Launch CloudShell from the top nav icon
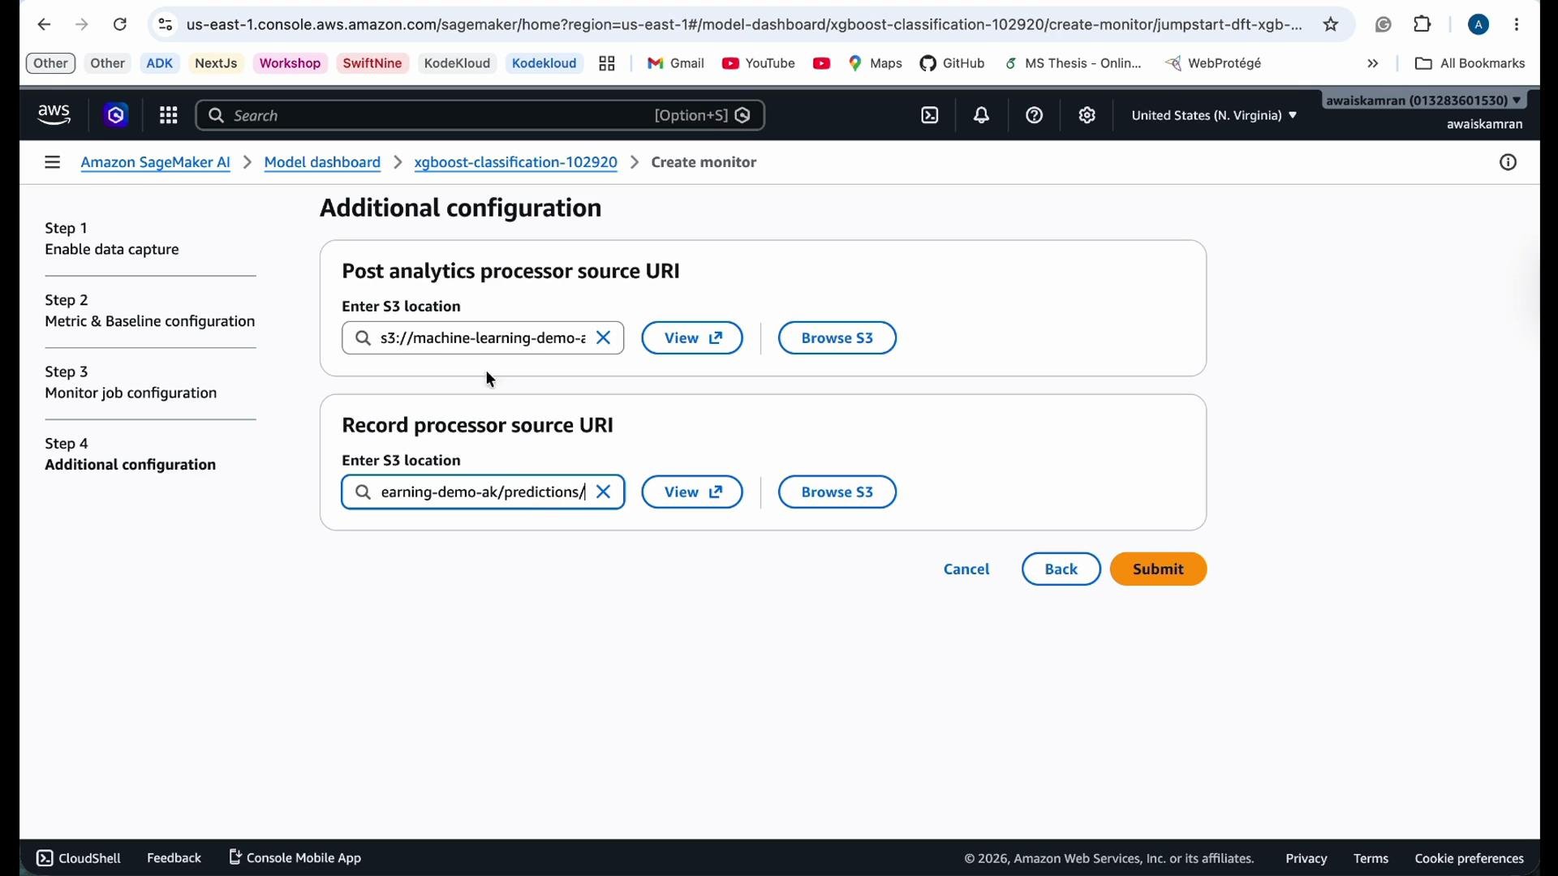The image size is (1558, 876). [930, 116]
